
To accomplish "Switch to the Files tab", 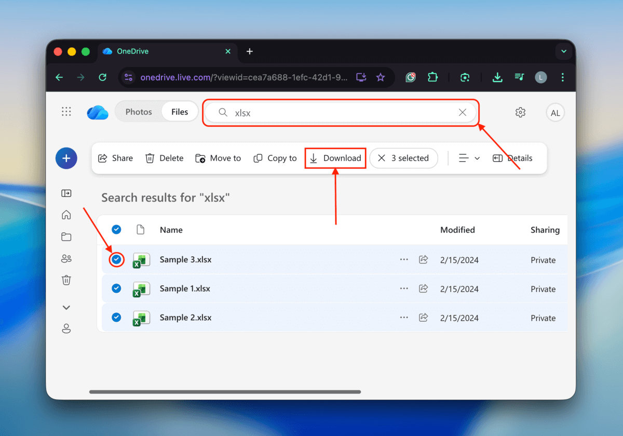I will tap(179, 111).
